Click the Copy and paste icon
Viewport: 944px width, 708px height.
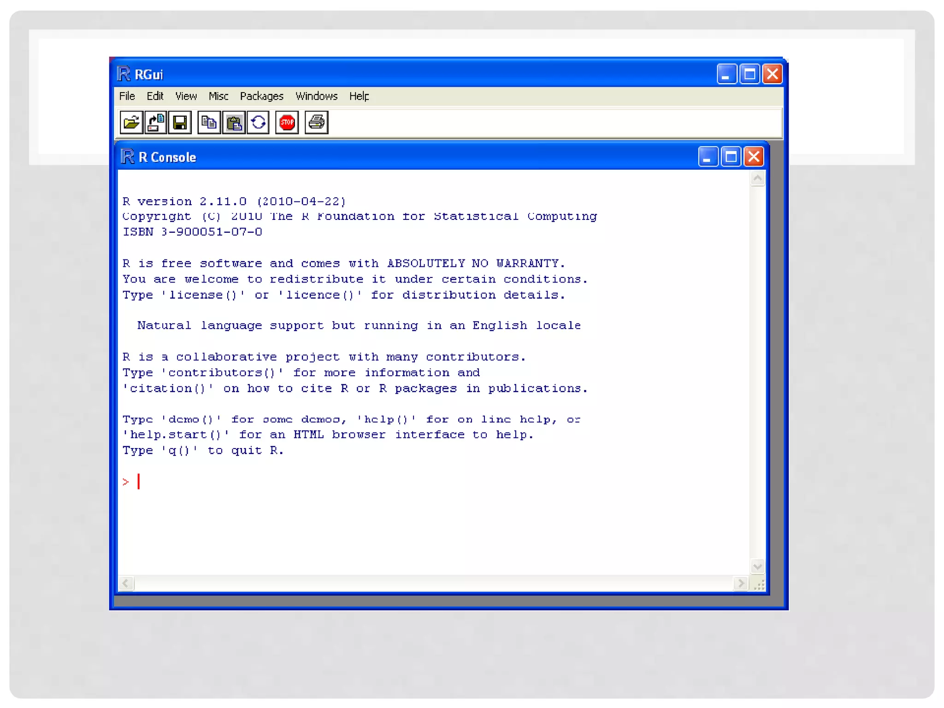[258, 123]
